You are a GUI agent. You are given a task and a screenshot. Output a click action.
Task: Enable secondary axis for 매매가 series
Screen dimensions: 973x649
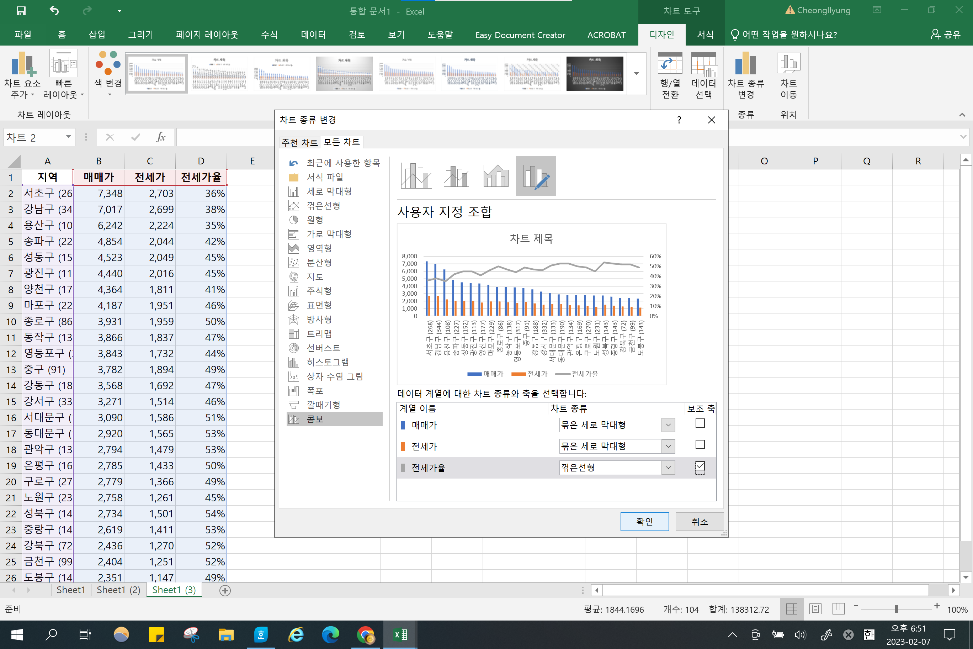coord(700,423)
